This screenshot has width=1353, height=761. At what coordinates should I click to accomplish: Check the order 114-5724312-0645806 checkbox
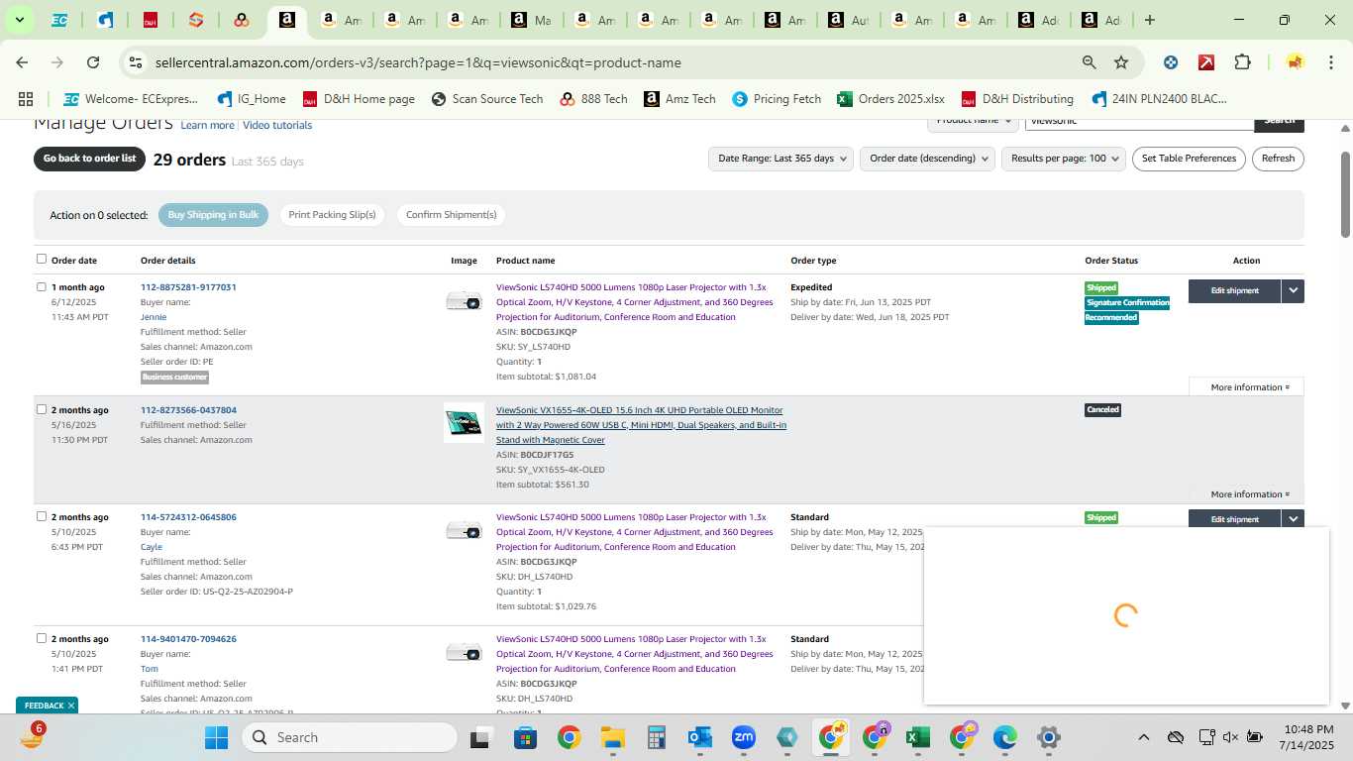click(42, 516)
